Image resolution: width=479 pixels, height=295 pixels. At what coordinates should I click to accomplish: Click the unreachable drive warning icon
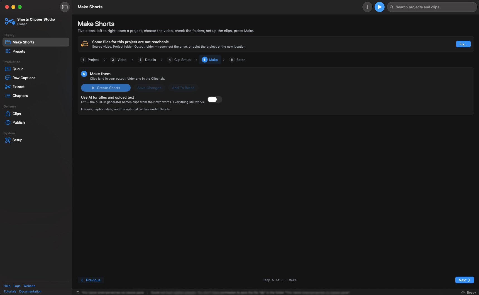[x=84, y=44]
